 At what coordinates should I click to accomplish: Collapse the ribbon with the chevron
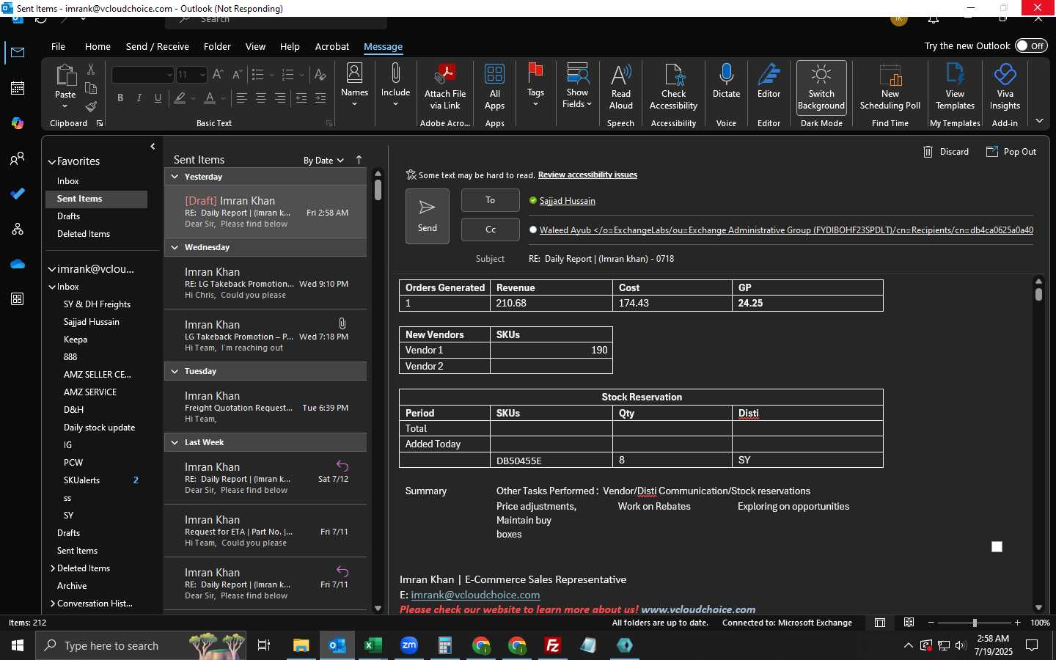1039,121
